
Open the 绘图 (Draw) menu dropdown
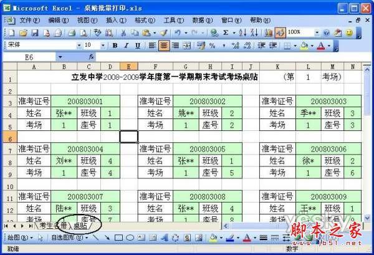(x=20, y=238)
